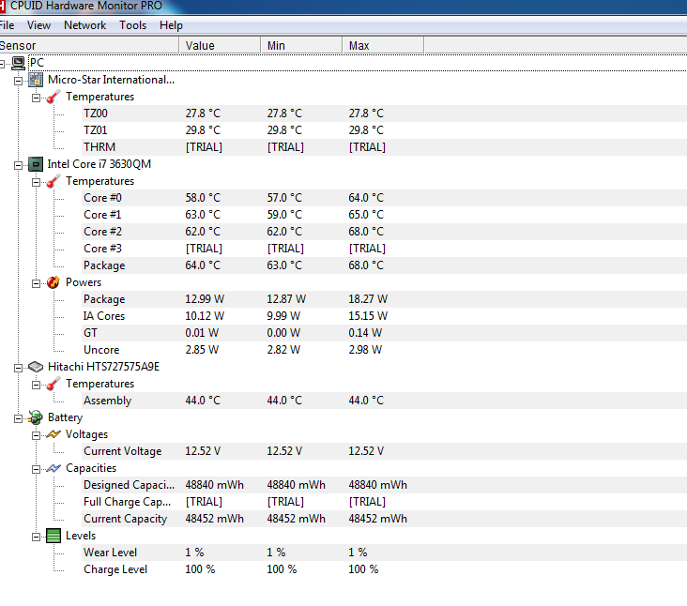
Task: Collapse Temperatures under Hitachi drive
Action: point(37,385)
